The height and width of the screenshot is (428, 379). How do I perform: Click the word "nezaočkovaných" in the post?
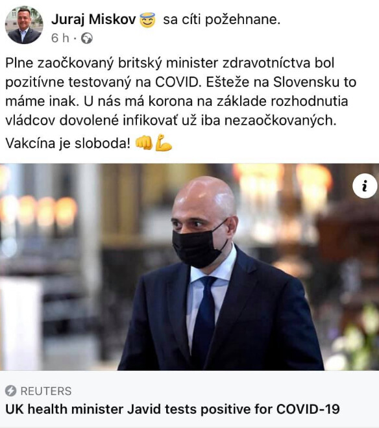point(280,121)
